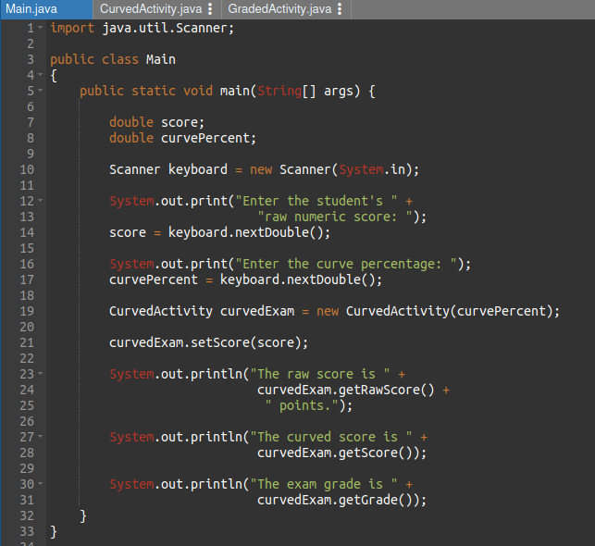This screenshot has height=546, width=595.
Task: Click line number 10 in the gutter
Action: pyautogui.click(x=26, y=169)
